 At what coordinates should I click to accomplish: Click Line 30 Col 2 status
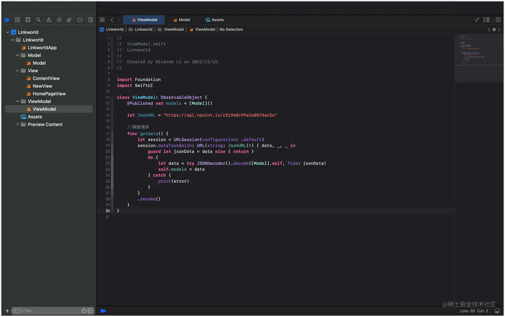pyautogui.click(x=474, y=311)
